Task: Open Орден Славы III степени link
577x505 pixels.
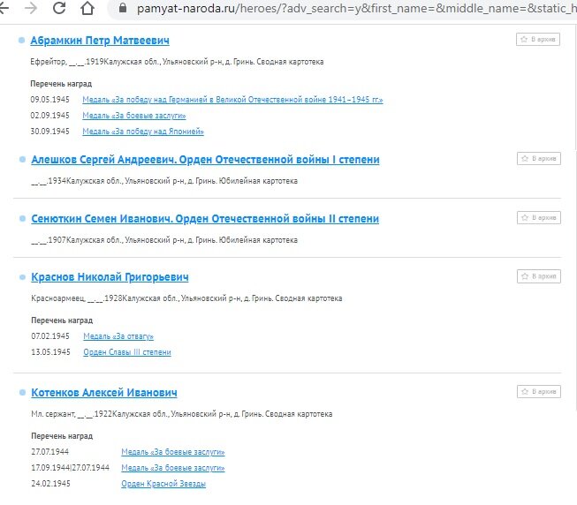Action: (127, 352)
